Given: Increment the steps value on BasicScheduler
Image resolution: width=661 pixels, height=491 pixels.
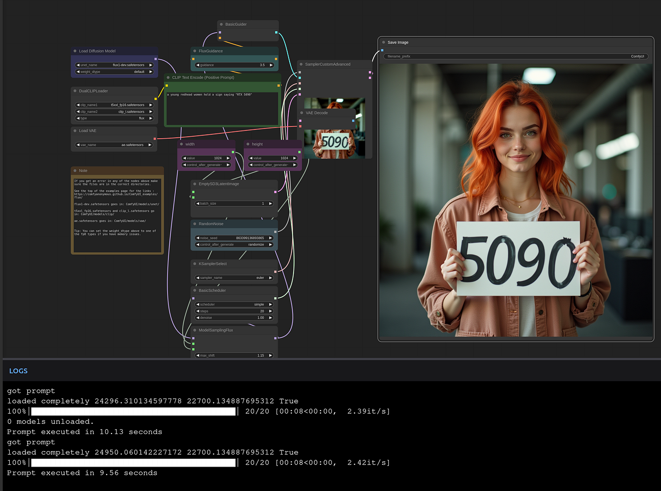Looking at the screenshot, I should [270, 311].
